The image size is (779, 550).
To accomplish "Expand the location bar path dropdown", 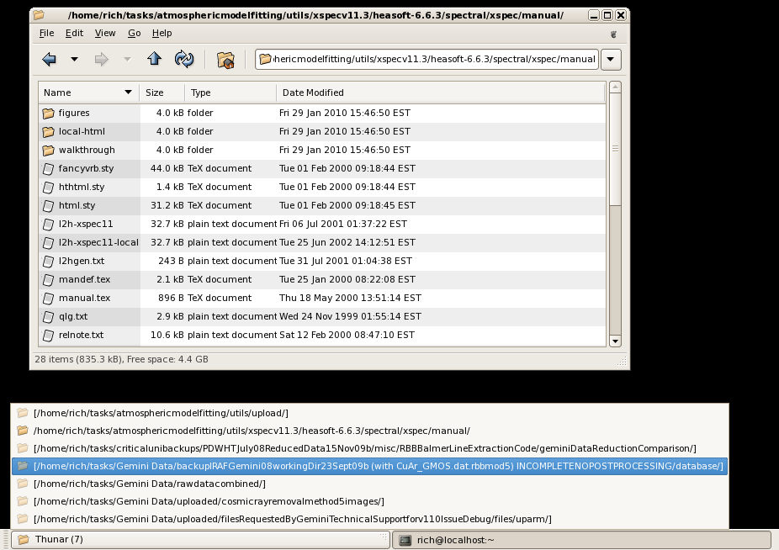I will pos(612,60).
